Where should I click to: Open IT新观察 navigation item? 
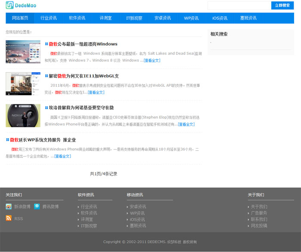pos(134,18)
